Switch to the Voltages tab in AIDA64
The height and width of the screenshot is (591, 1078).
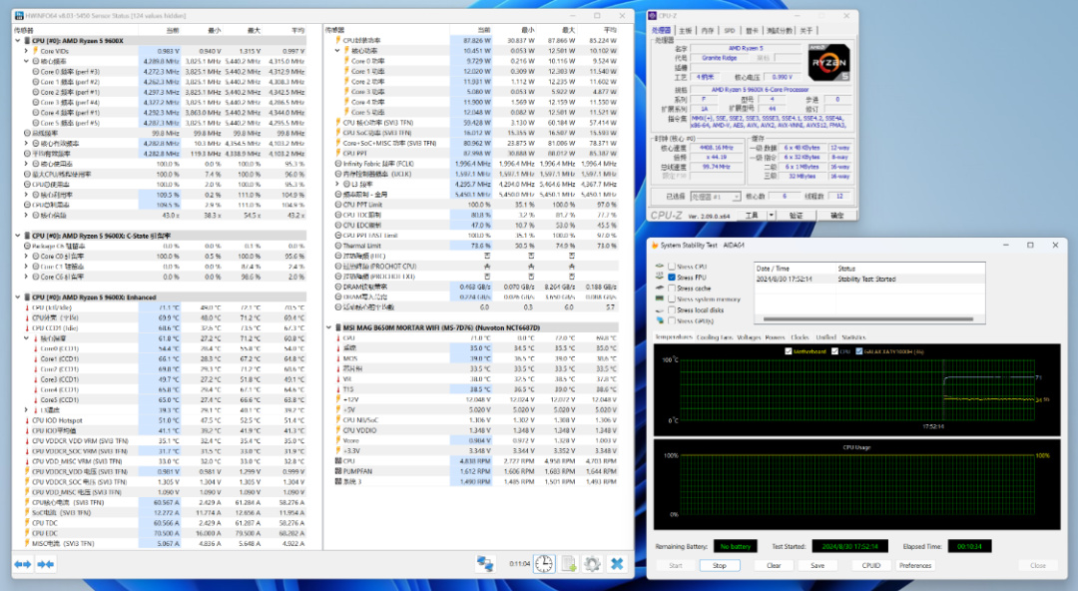point(748,337)
